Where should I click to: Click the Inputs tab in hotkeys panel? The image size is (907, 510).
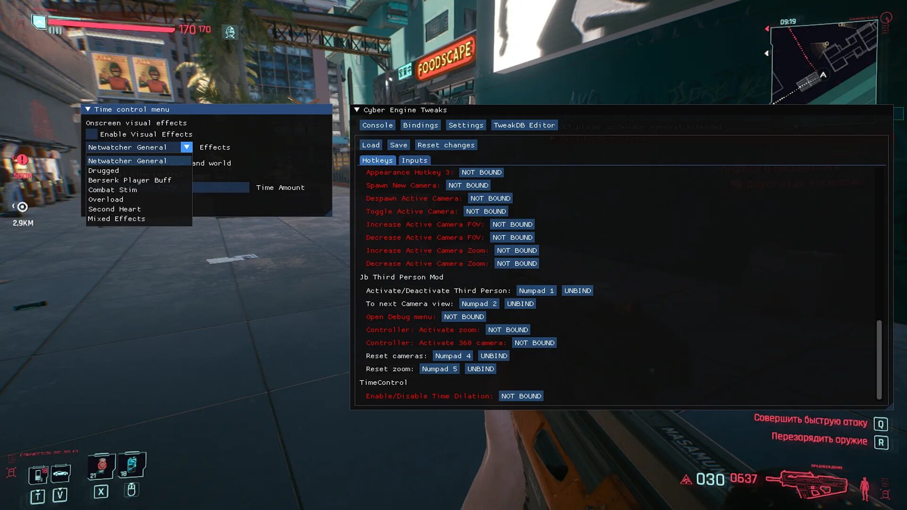point(414,160)
